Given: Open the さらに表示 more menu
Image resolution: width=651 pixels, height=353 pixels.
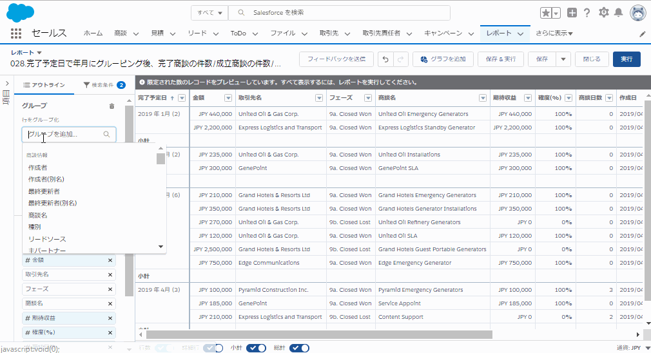Looking at the screenshot, I should point(554,33).
